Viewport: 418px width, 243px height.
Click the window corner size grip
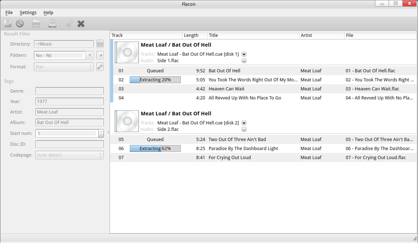(x=415, y=238)
